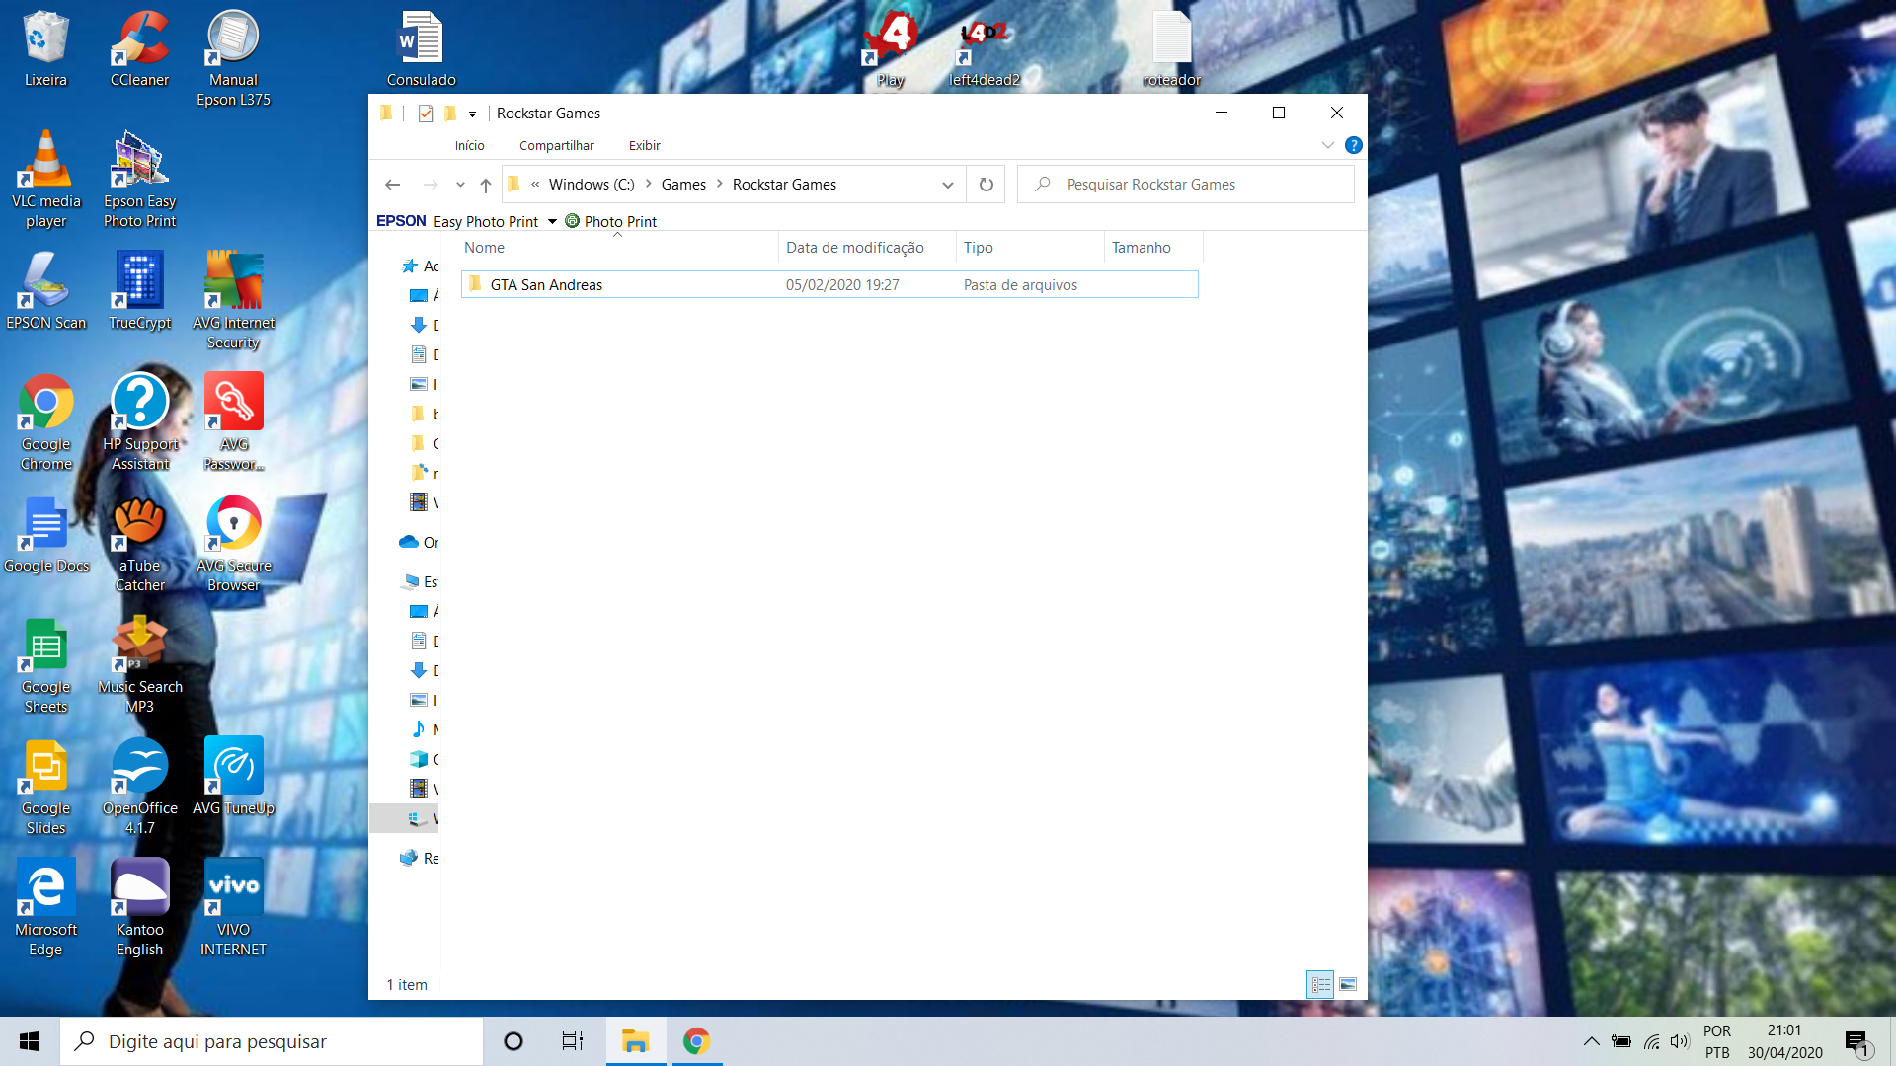Click the taskbar search box

tap(272, 1041)
